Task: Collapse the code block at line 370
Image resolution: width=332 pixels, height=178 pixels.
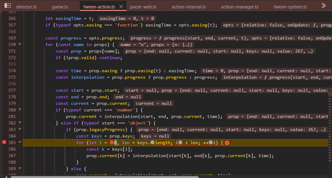Action: click(x=20, y=44)
